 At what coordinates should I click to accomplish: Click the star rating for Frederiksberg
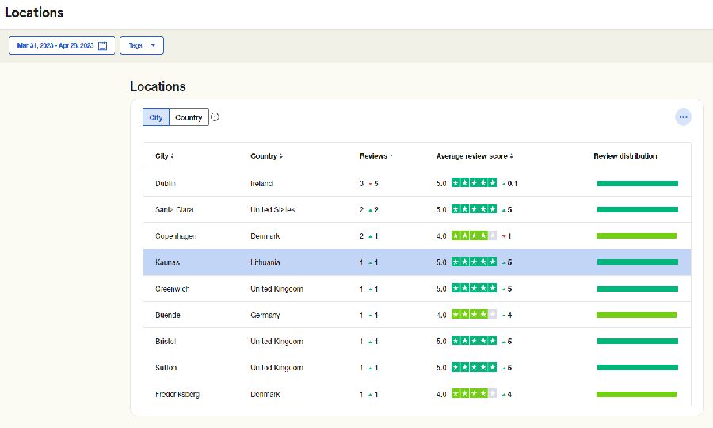474,394
